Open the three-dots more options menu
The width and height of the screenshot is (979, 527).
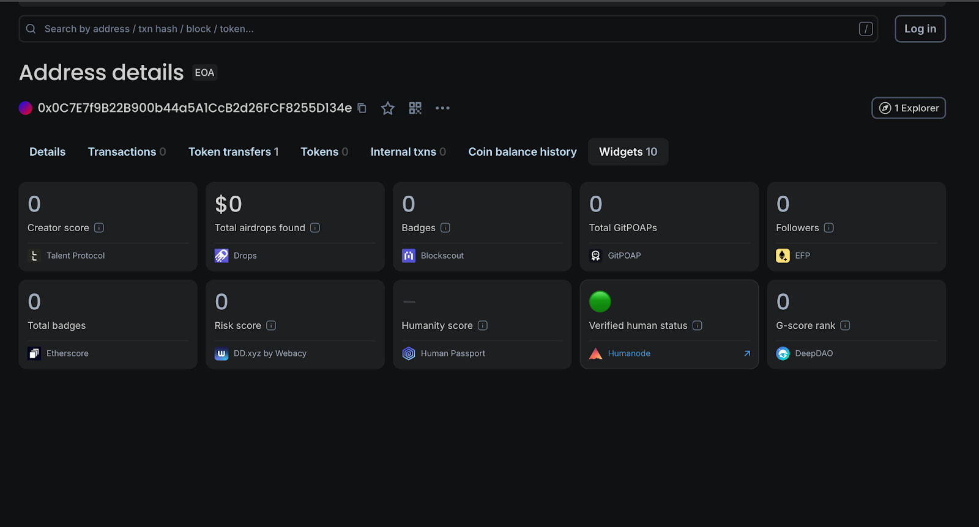click(442, 108)
